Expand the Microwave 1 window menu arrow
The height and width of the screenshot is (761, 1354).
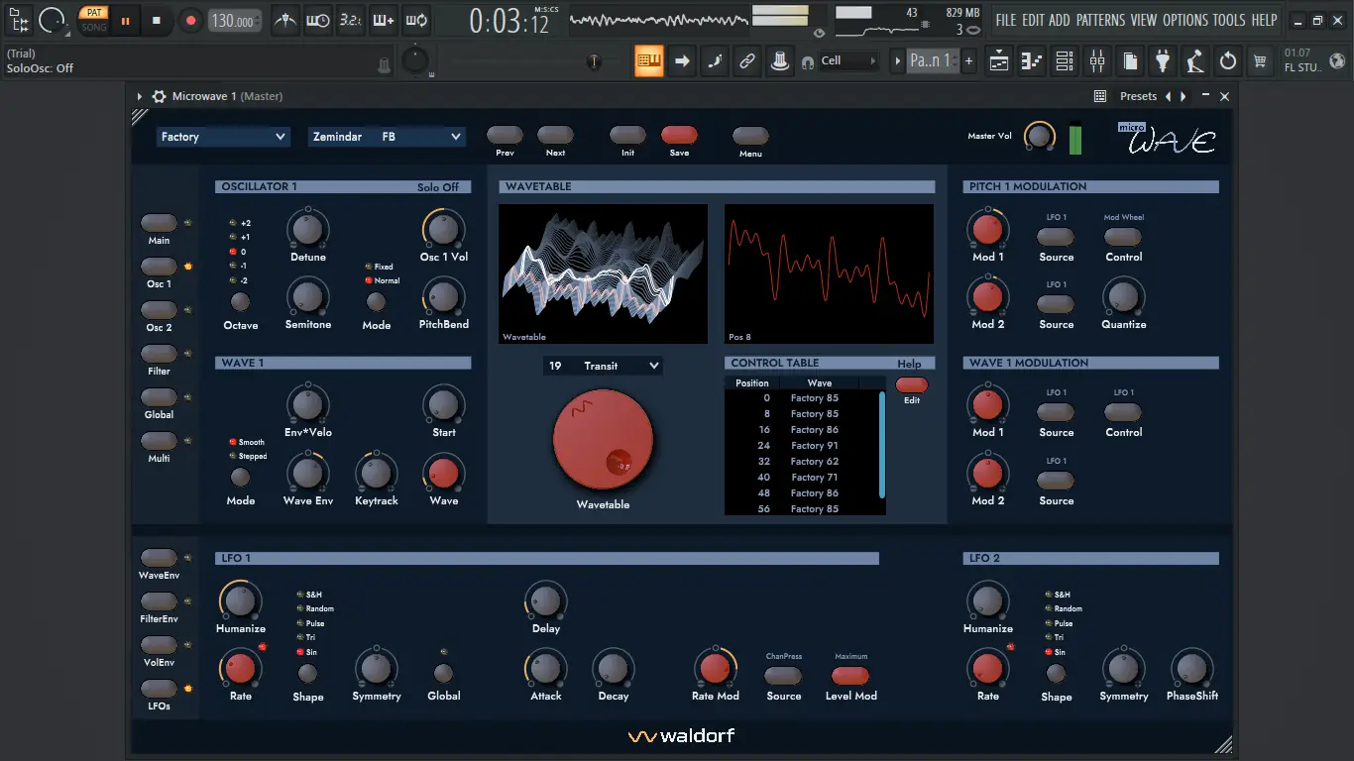click(x=140, y=97)
